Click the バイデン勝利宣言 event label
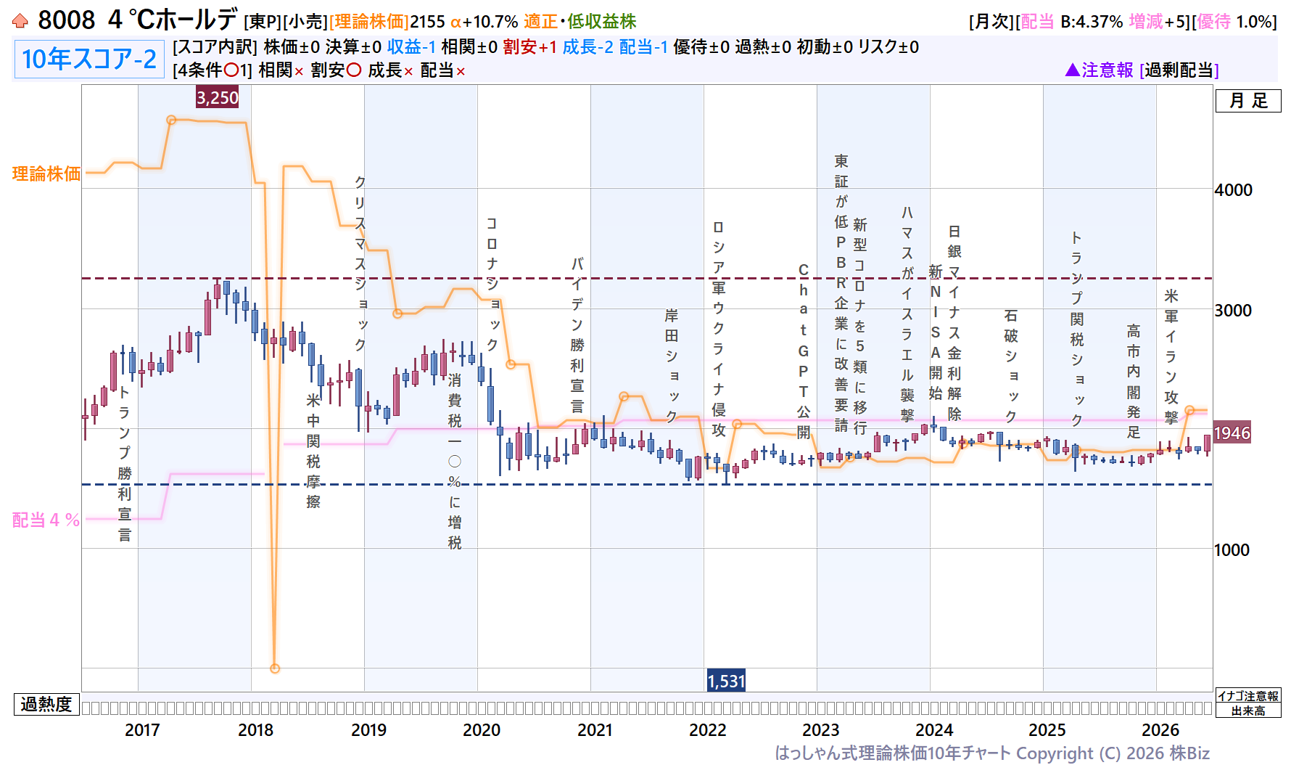This screenshot has height=765, width=1291. click(x=577, y=334)
